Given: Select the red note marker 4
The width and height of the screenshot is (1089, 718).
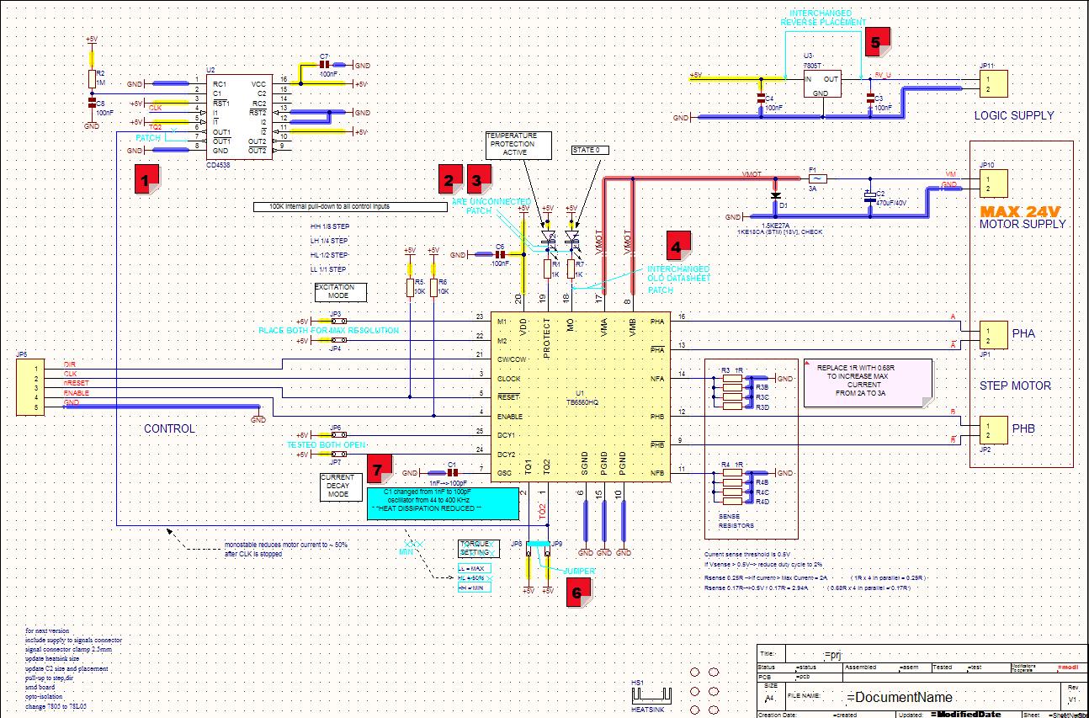Looking at the screenshot, I should click(x=677, y=244).
